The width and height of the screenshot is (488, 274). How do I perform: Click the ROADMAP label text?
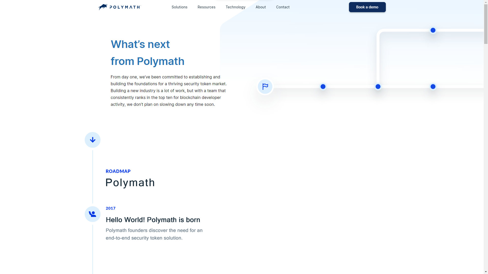pyautogui.click(x=118, y=171)
